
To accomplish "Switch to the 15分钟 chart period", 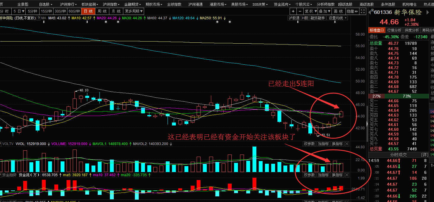I will [46, 11].
